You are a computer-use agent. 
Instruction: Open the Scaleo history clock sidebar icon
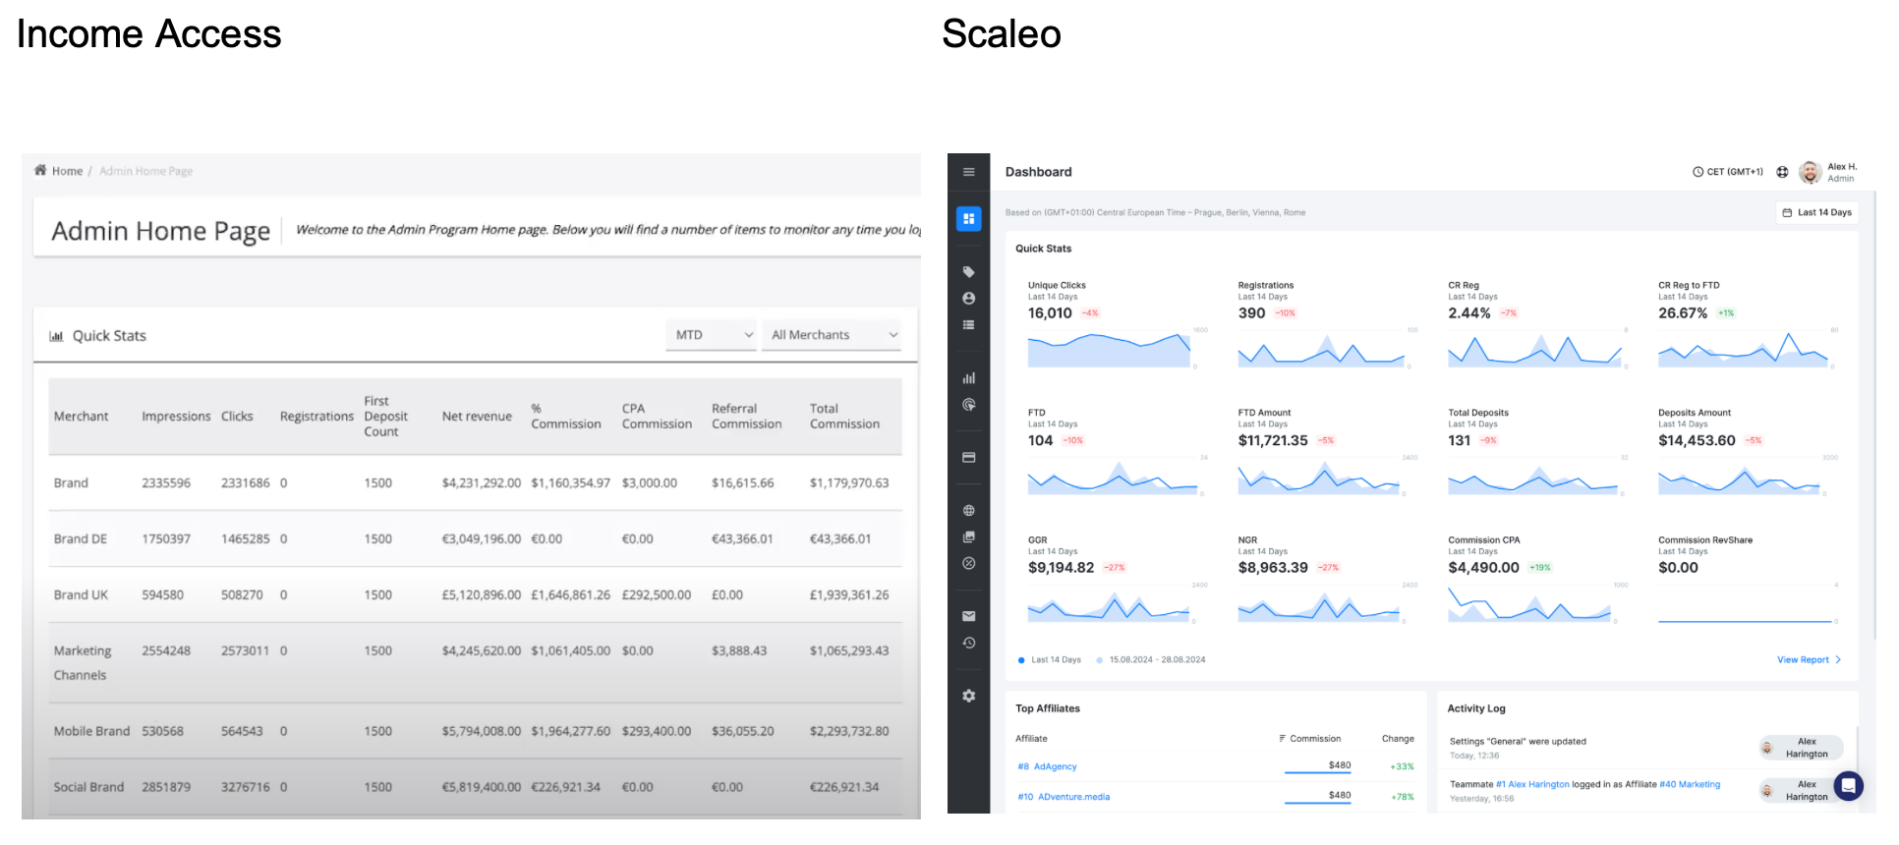click(x=968, y=643)
